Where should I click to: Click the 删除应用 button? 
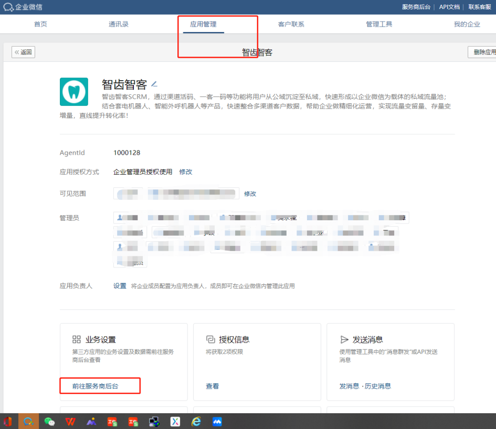(x=482, y=52)
